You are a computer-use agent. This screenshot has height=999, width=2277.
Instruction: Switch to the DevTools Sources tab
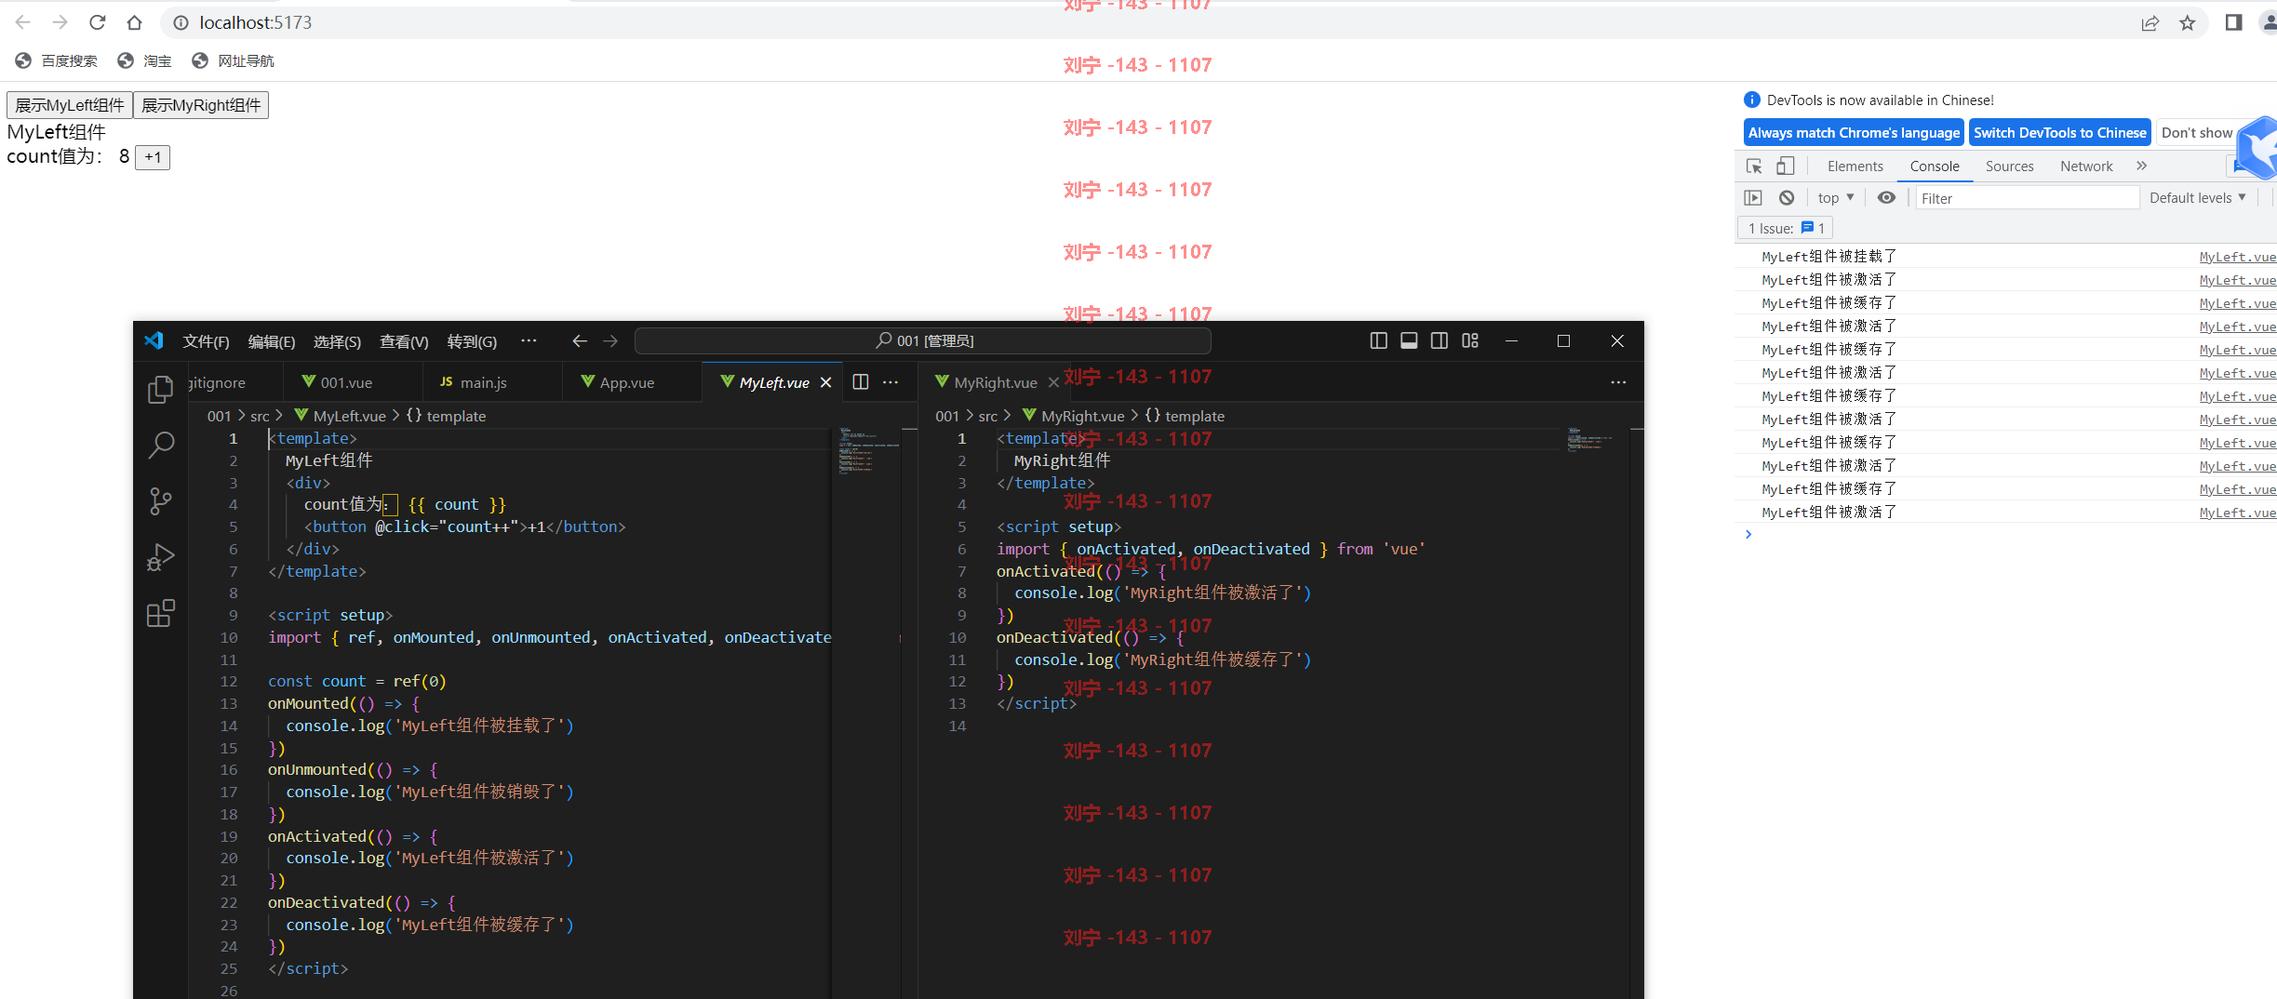click(x=2009, y=166)
